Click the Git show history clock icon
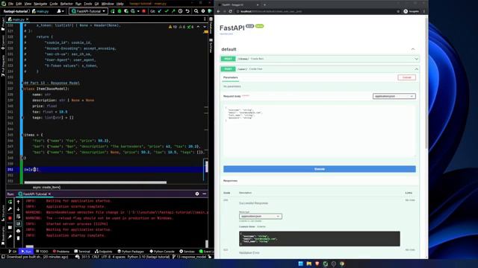Screen dimensions: 478x268 181,11
